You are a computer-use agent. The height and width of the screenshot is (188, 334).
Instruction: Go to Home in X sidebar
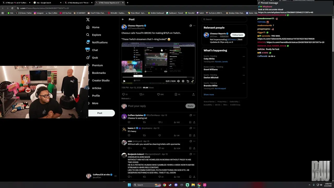93,27
